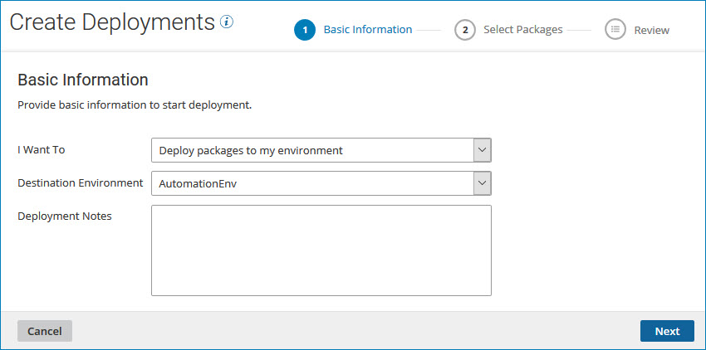Click the Next button
This screenshot has height=350, width=706.
click(x=667, y=331)
